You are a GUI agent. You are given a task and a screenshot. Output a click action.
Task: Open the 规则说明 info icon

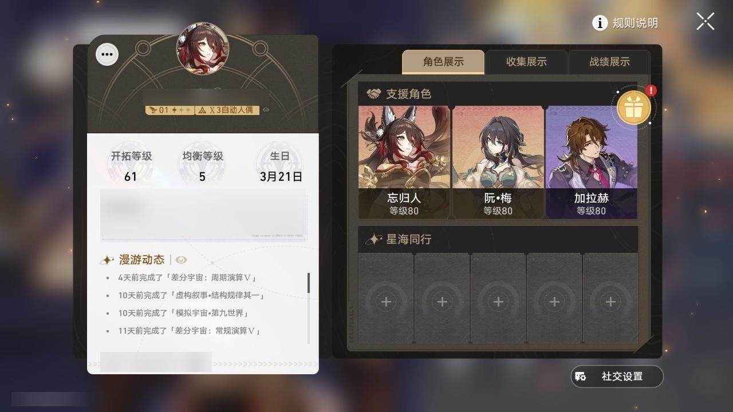point(600,23)
